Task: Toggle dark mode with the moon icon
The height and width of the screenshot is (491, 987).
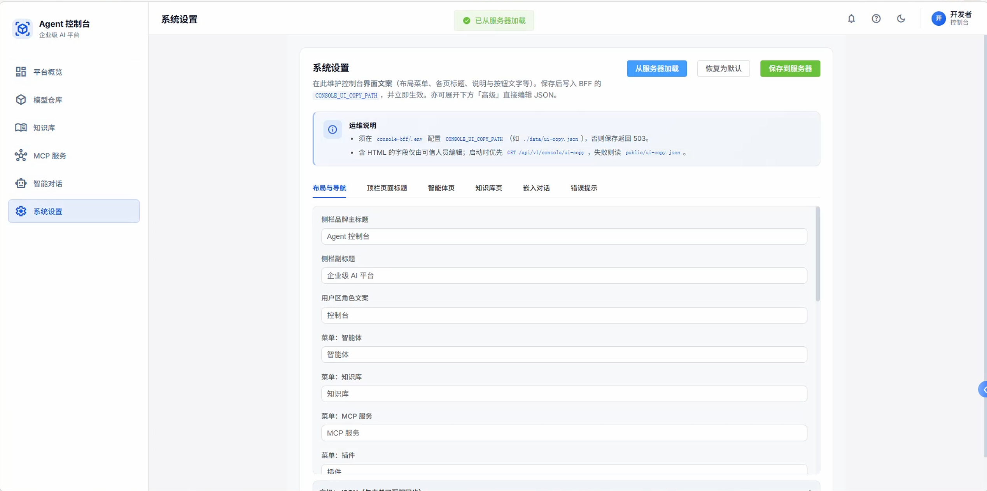Action: (x=901, y=18)
